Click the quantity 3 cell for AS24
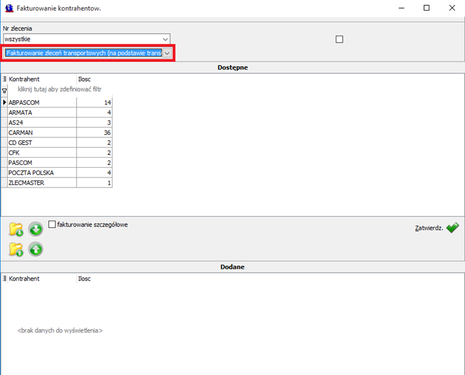This screenshot has width=465, height=375. click(94, 123)
